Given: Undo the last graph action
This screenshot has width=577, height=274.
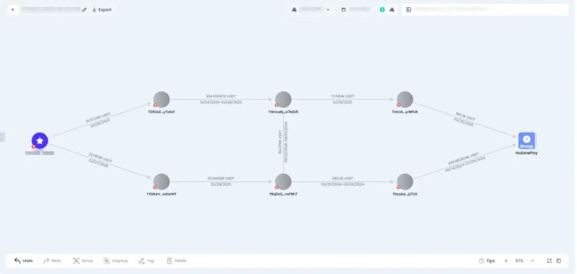Looking at the screenshot, I should click(x=23, y=261).
